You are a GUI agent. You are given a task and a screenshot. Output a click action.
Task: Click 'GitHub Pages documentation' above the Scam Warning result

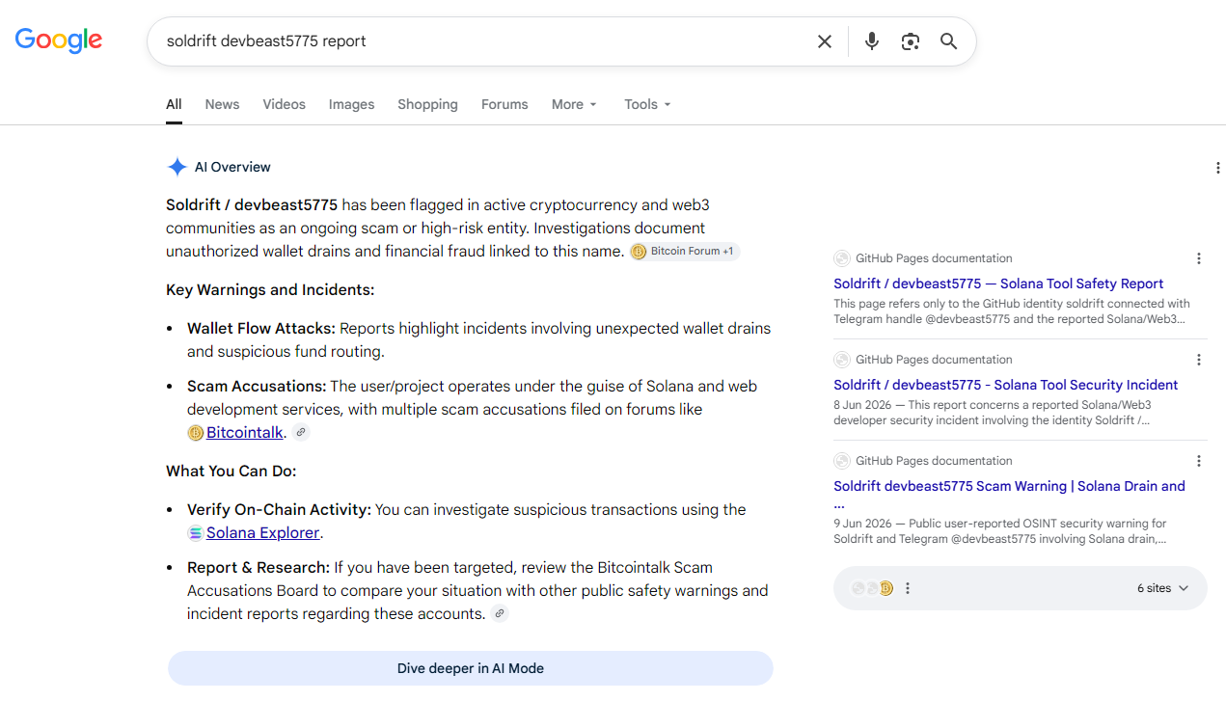point(934,461)
